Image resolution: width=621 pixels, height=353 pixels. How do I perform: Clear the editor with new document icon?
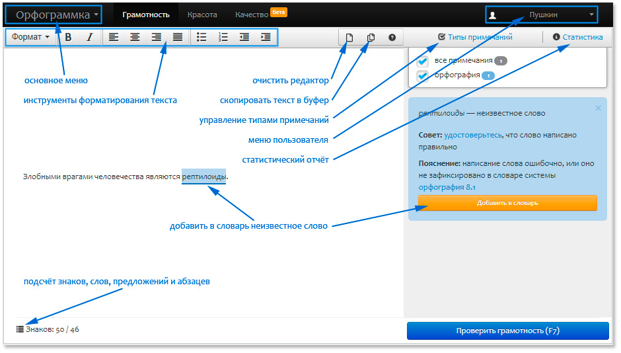[x=349, y=38]
